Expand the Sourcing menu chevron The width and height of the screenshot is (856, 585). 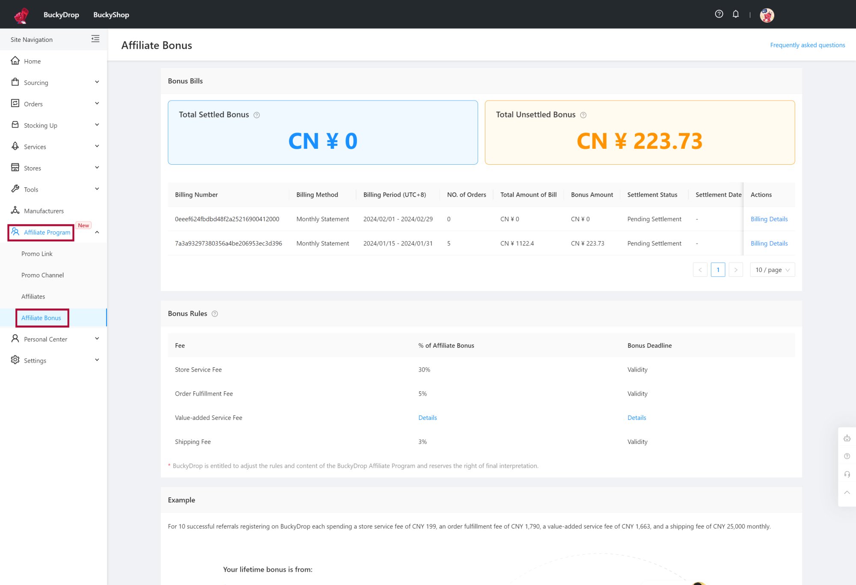(97, 82)
